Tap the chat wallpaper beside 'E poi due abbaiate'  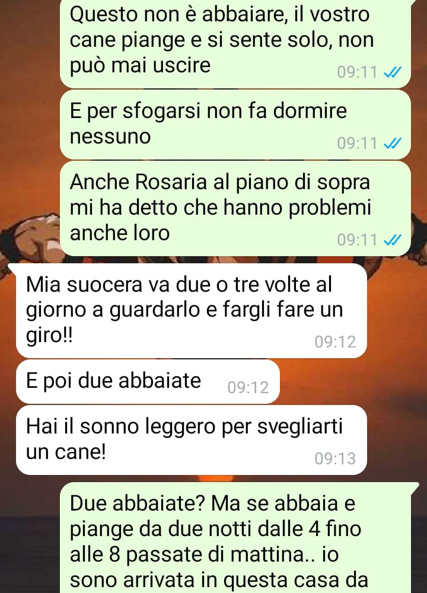click(x=352, y=381)
